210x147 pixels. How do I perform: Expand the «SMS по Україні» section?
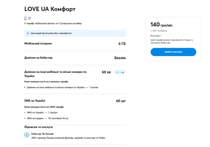37,100
